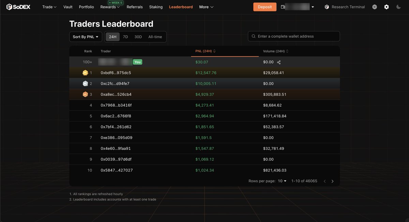Focus the wallet address search field
This screenshot has width=409, height=222.
(294, 36)
